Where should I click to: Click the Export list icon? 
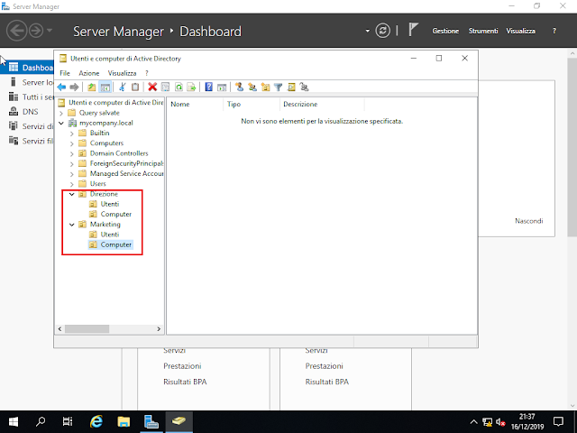tap(191, 88)
